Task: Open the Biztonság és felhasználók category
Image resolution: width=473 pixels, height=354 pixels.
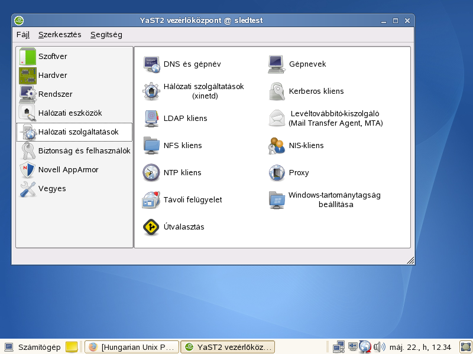Action: click(74, 151)
